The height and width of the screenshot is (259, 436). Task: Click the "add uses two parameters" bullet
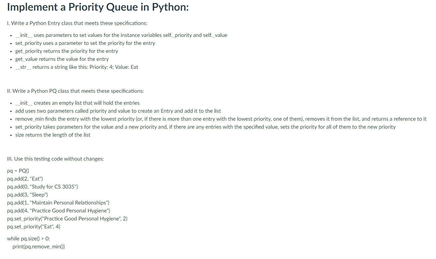tap(118, 111)
